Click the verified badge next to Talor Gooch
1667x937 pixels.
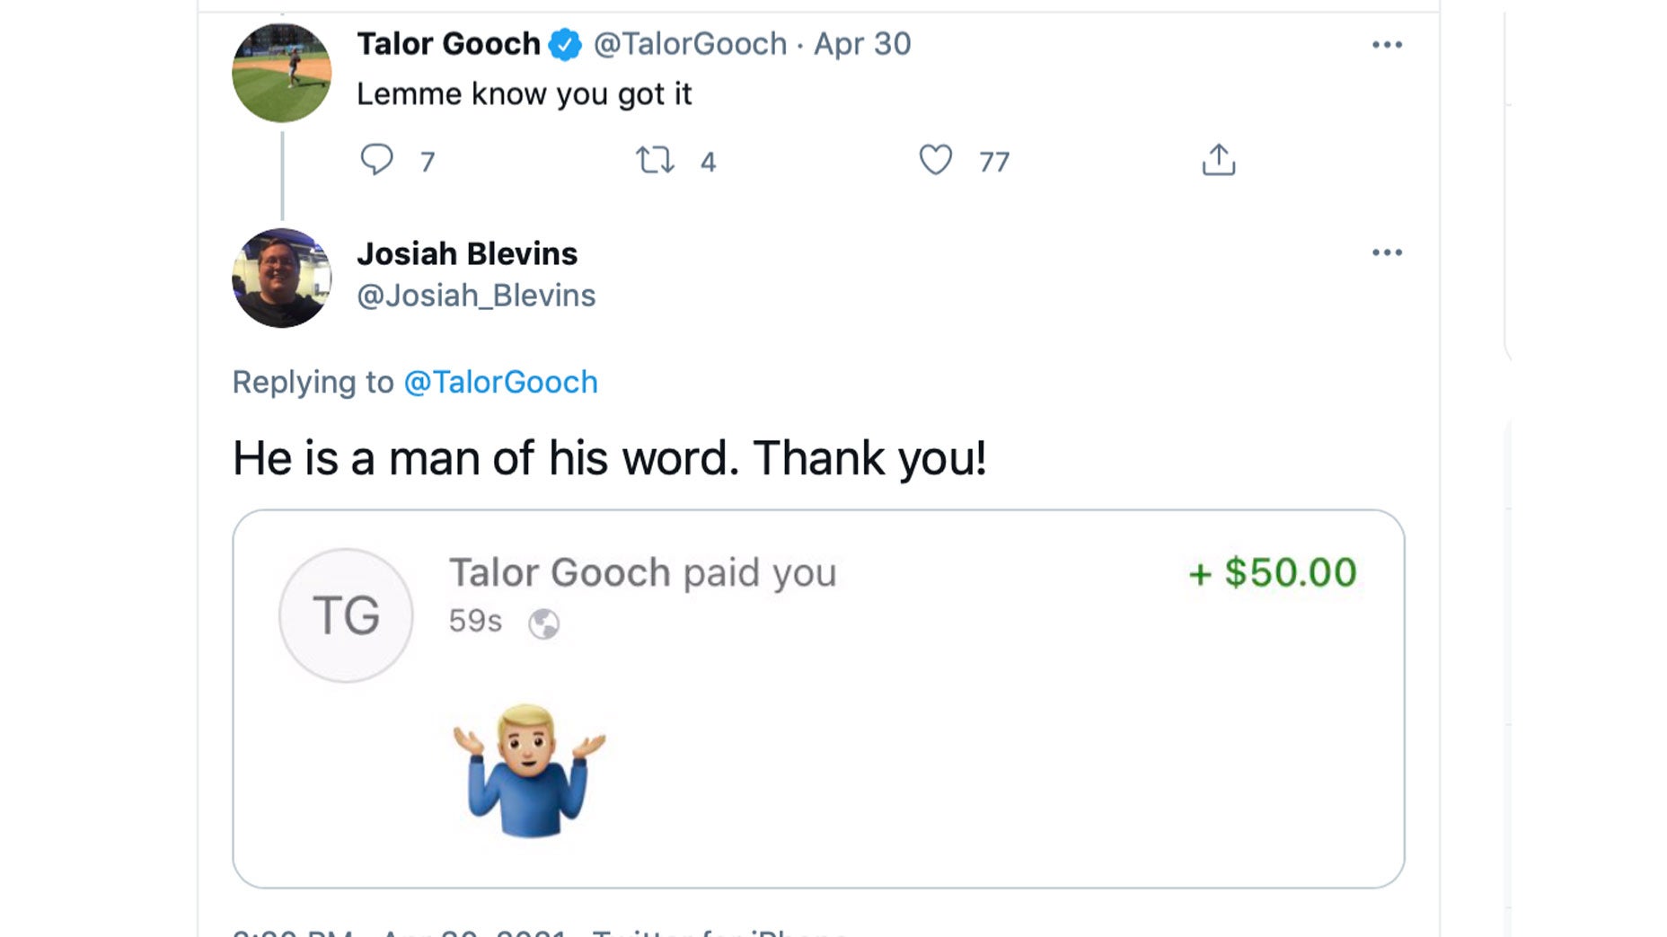[x=565, y=44]
